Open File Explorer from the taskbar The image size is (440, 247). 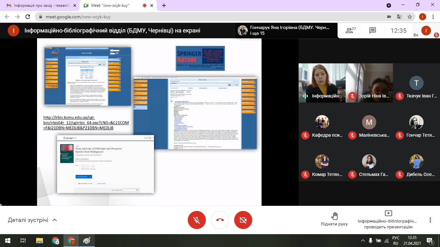[39, 241]
